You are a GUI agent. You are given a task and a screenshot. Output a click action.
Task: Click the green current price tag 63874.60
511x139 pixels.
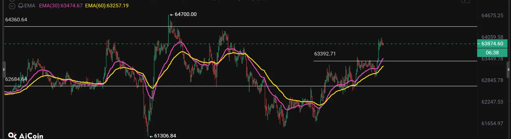492,44
